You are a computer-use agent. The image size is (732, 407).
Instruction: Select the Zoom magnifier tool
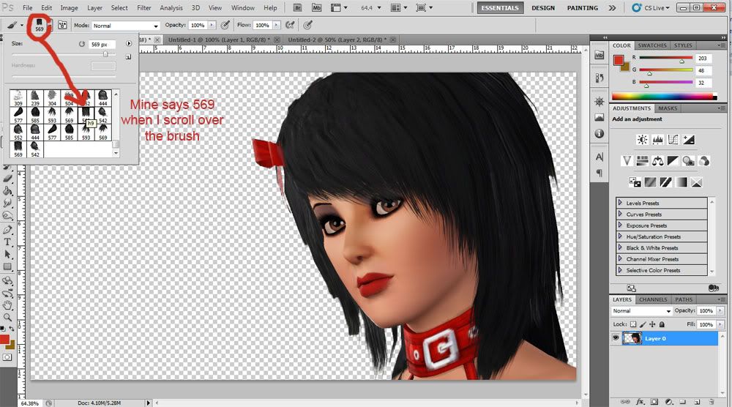point(7,318)
